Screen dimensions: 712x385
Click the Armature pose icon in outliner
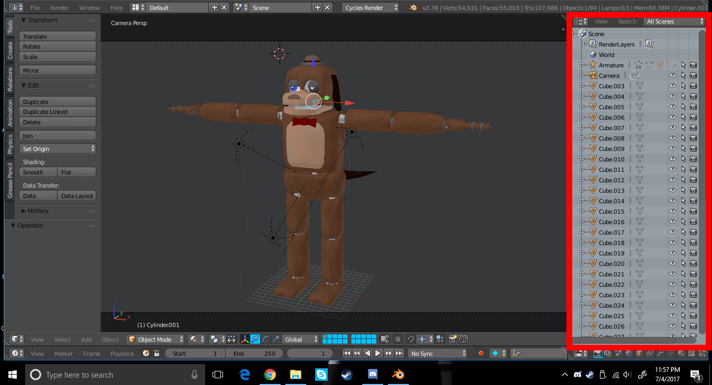coord(638,65)
